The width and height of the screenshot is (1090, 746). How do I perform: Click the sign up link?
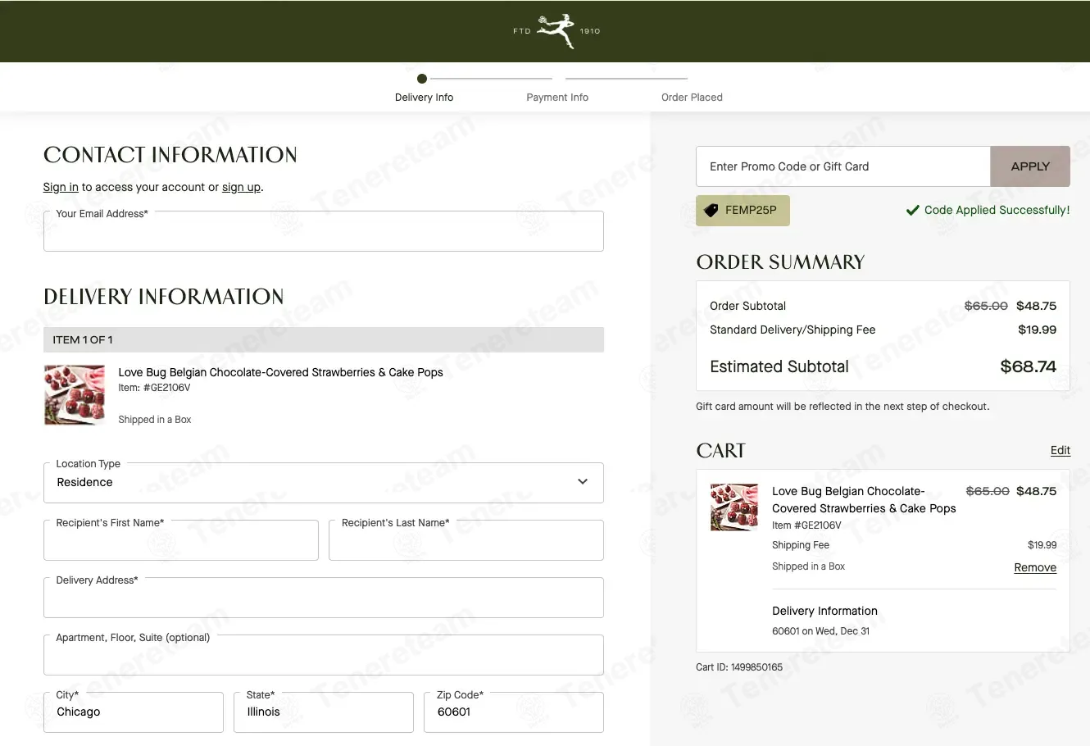click(x=241, y=187)
